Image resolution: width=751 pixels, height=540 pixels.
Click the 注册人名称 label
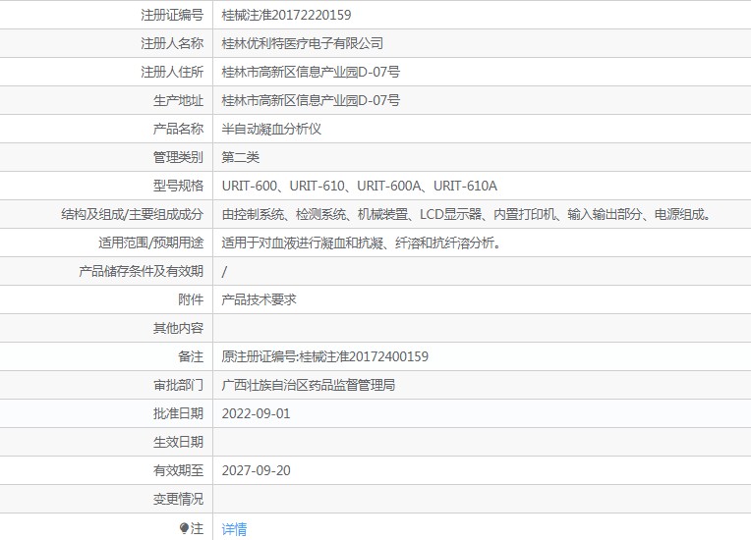[x=172, y=43]
